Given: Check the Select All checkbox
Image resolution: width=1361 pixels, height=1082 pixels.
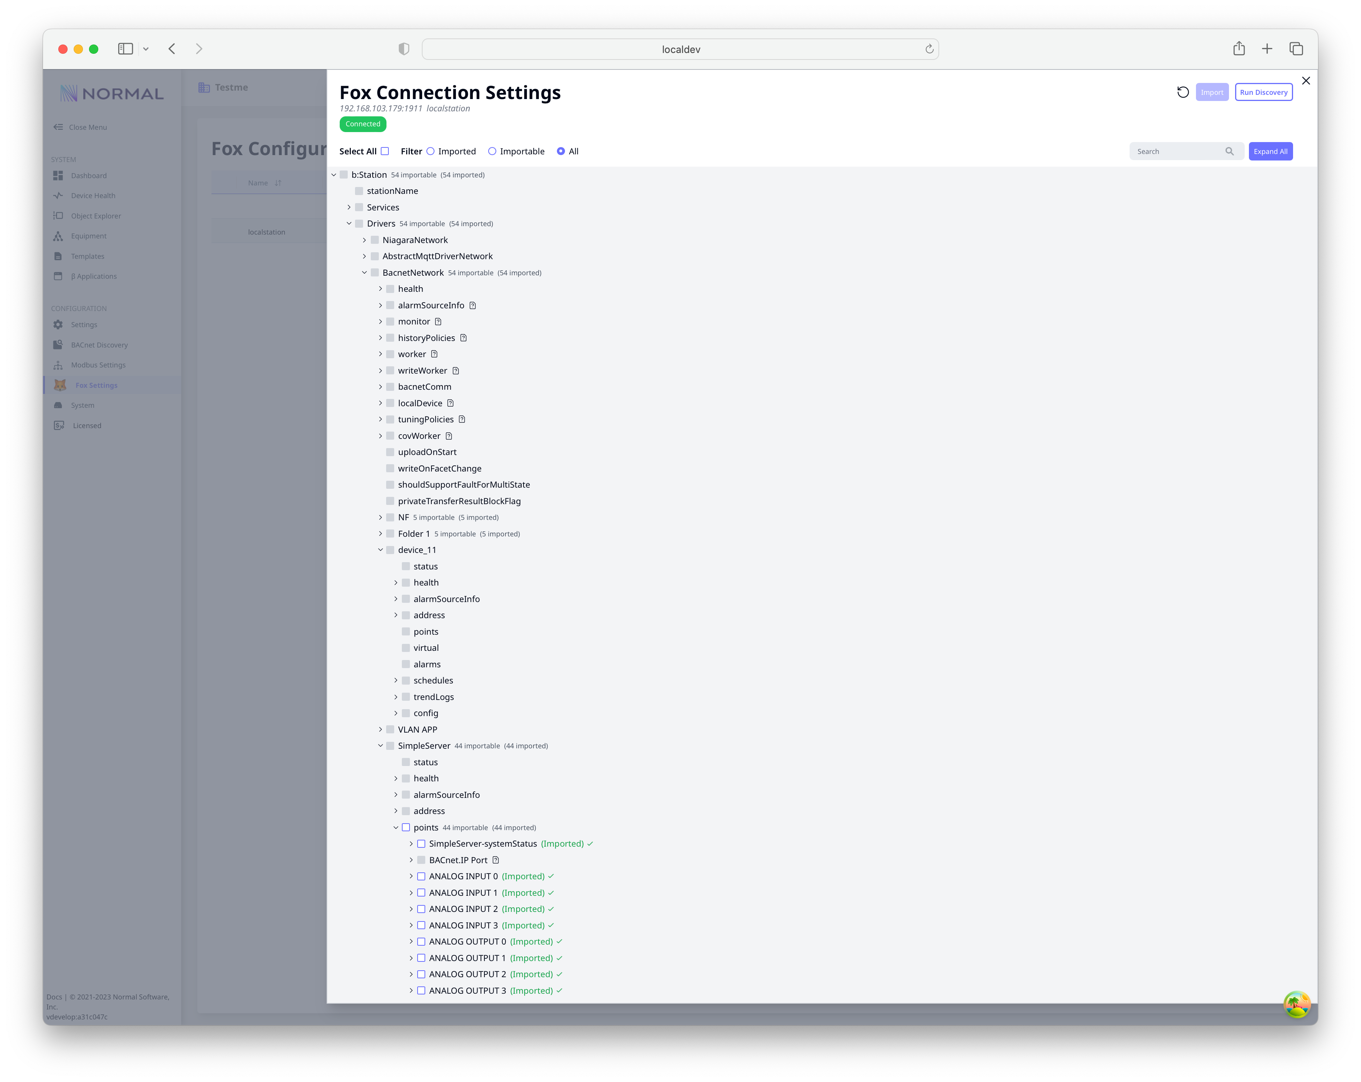Looking at the screenshot, I should pyautogui.click(x=385, y=151).
